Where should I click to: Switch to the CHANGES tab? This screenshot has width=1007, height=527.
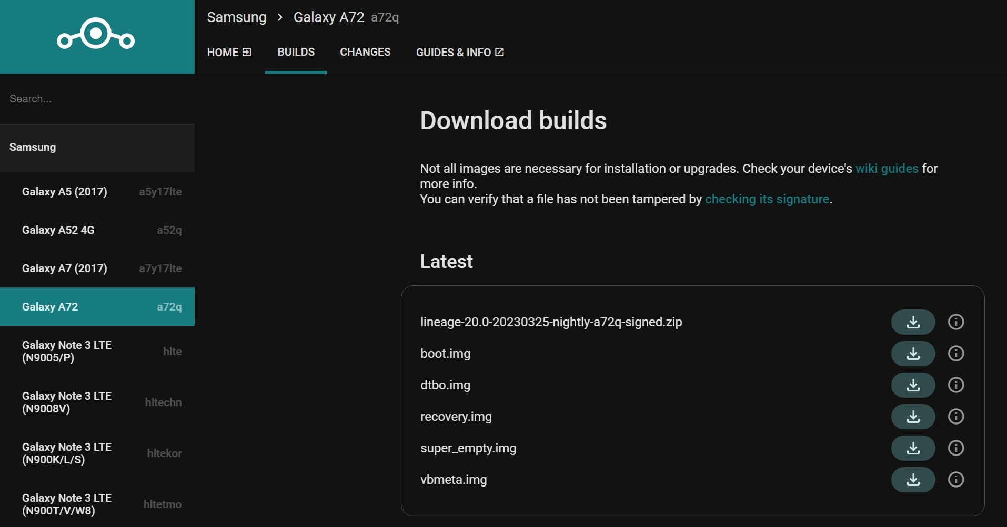tap(365, 52)
